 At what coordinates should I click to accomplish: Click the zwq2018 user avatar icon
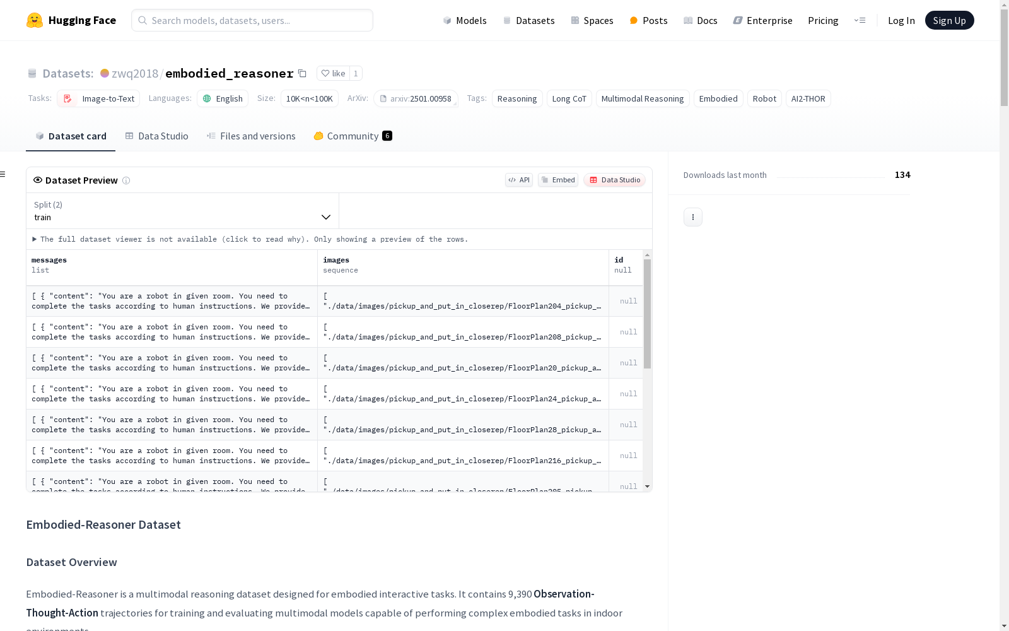click(105, 73)
